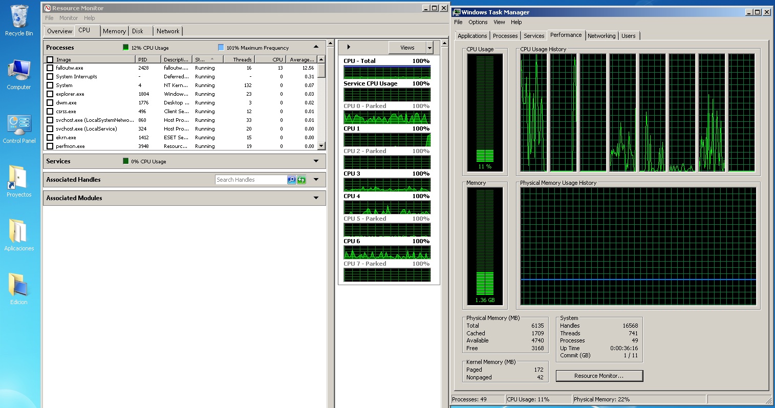The image size is (775, 408).
Task: Click the blue Maximum Frequency color square
Action: pyautogui.click(x=221, y=48)
